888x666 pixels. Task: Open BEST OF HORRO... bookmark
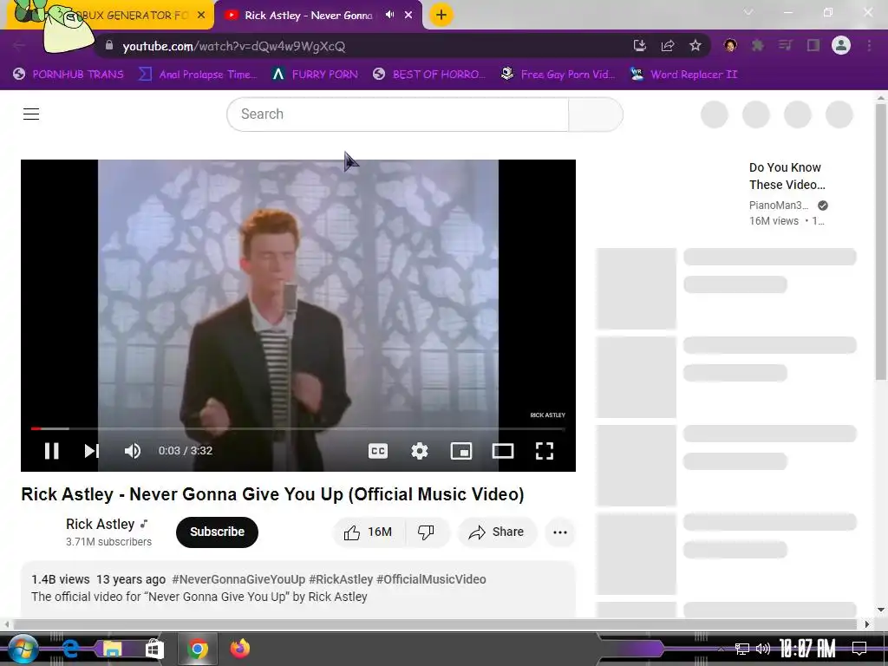click(429, 75)
